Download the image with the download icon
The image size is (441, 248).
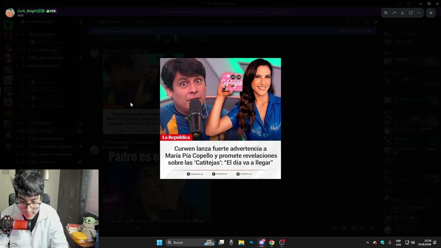[x=402, y=13]
